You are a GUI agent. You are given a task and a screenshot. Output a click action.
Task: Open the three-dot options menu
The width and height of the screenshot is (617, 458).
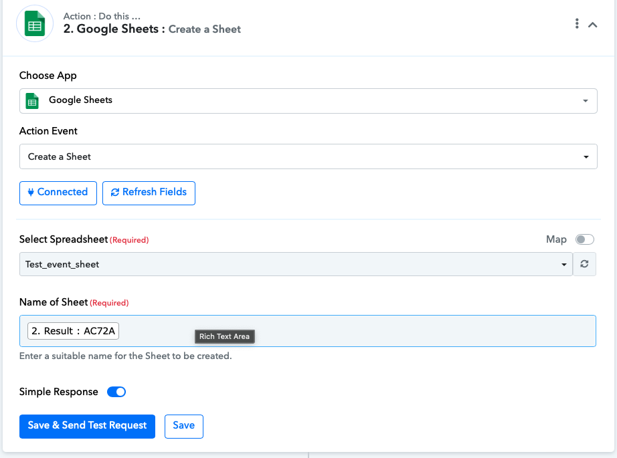(x=577, y=23)
